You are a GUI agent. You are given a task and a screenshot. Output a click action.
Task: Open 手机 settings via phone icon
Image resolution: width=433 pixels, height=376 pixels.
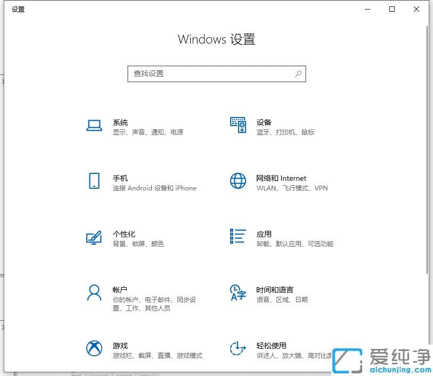[x=94, y=182]
